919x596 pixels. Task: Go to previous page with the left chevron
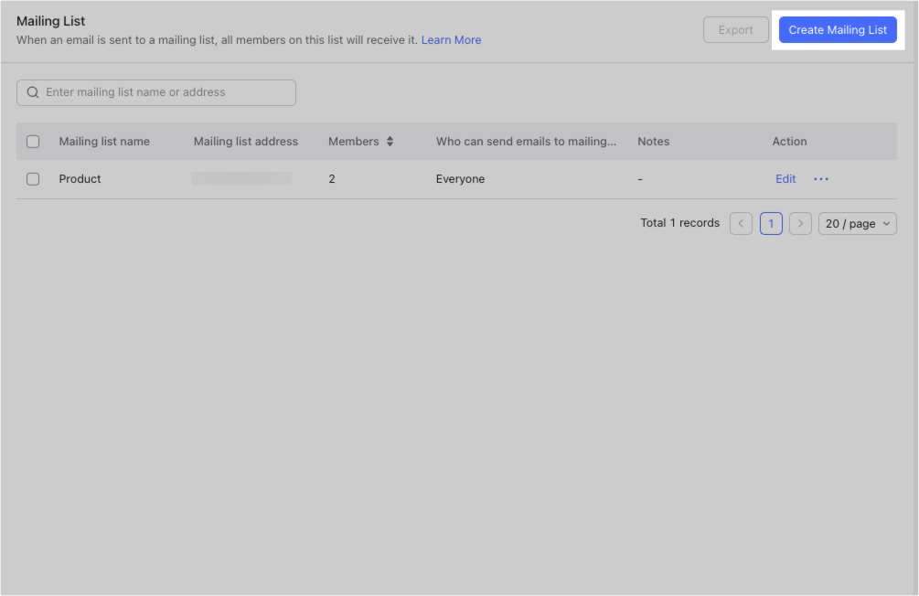(x=741, y=223)
